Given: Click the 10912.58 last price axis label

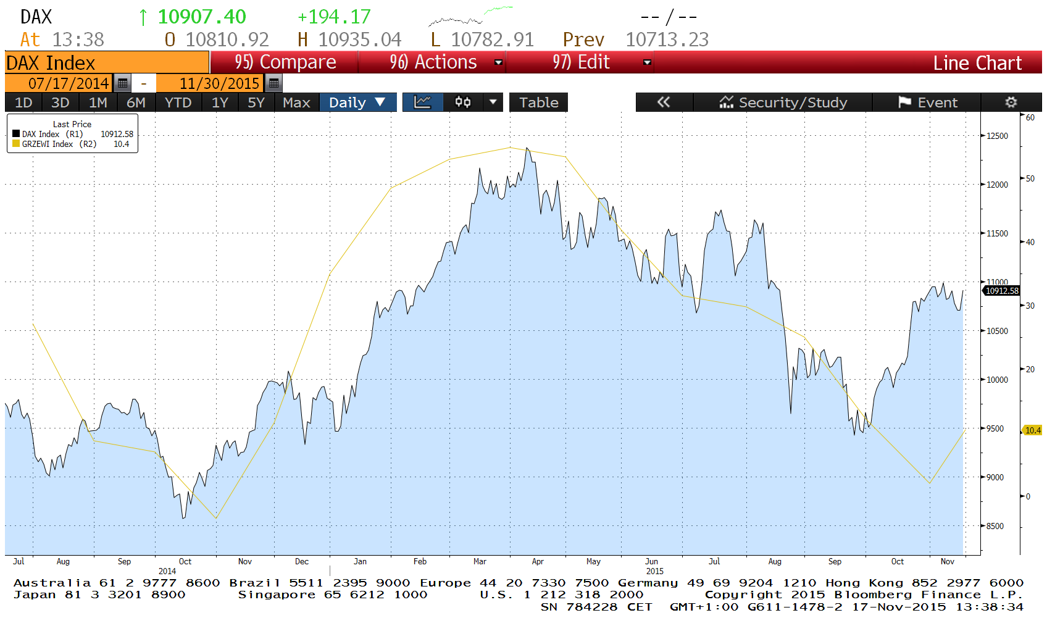Looking at the screenshot, I should pyautogui.click(x=1001, y=291).
